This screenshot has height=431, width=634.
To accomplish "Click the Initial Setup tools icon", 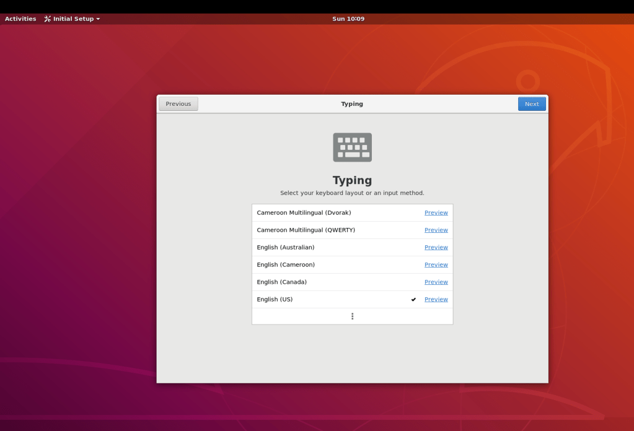I will pos(47,19).
